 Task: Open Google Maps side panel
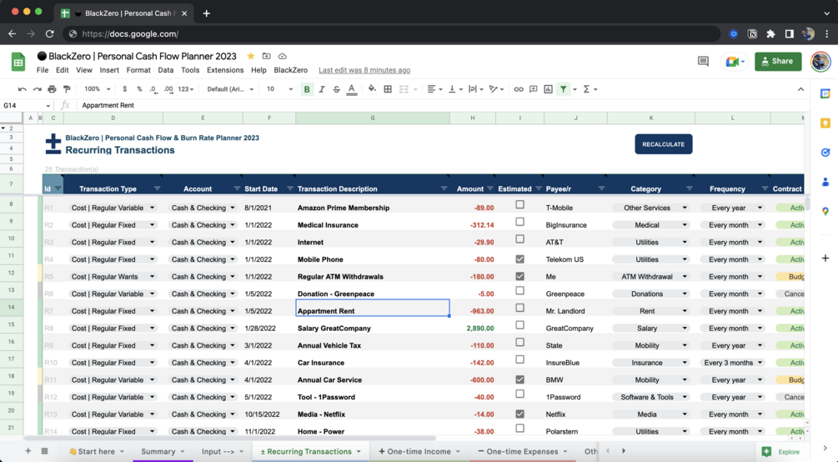(825, 211)
